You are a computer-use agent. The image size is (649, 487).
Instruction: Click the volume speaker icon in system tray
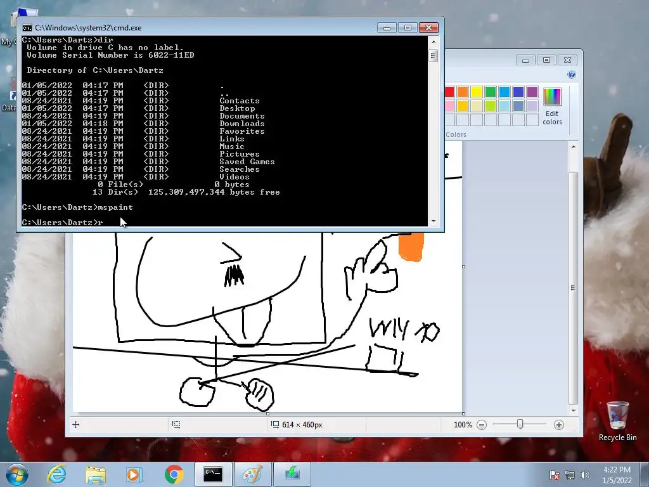(x=585, y=475)
